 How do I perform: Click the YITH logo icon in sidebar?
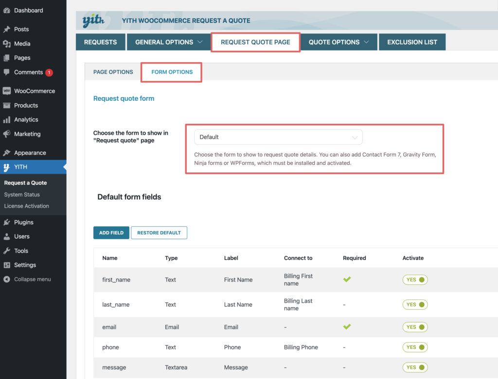tap(7, 167)
